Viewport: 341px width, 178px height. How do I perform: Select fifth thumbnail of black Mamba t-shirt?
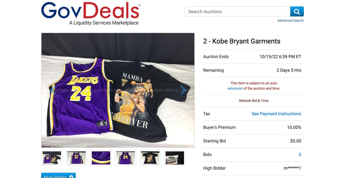[150, 158]
